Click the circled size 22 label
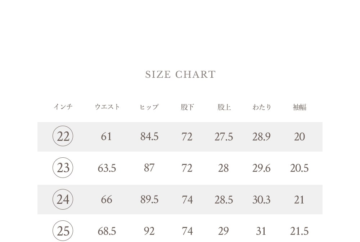The height and width of the screenshot is (242, 360). (63, 136)
